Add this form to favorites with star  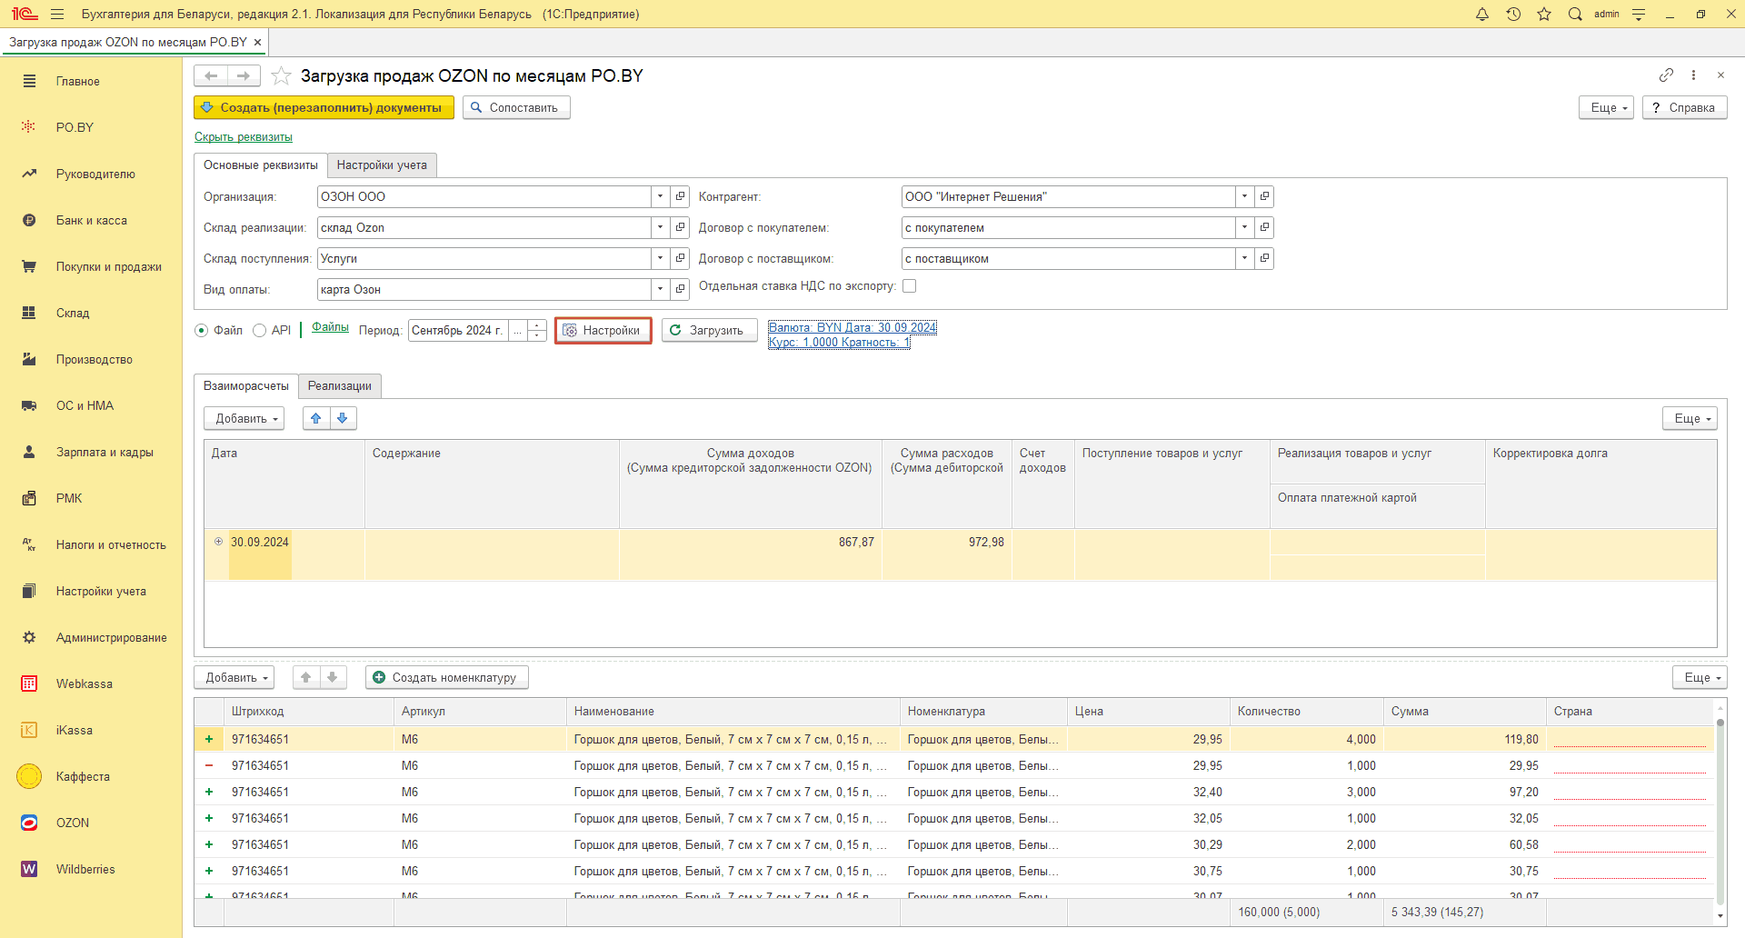click(x=281, y=75)
